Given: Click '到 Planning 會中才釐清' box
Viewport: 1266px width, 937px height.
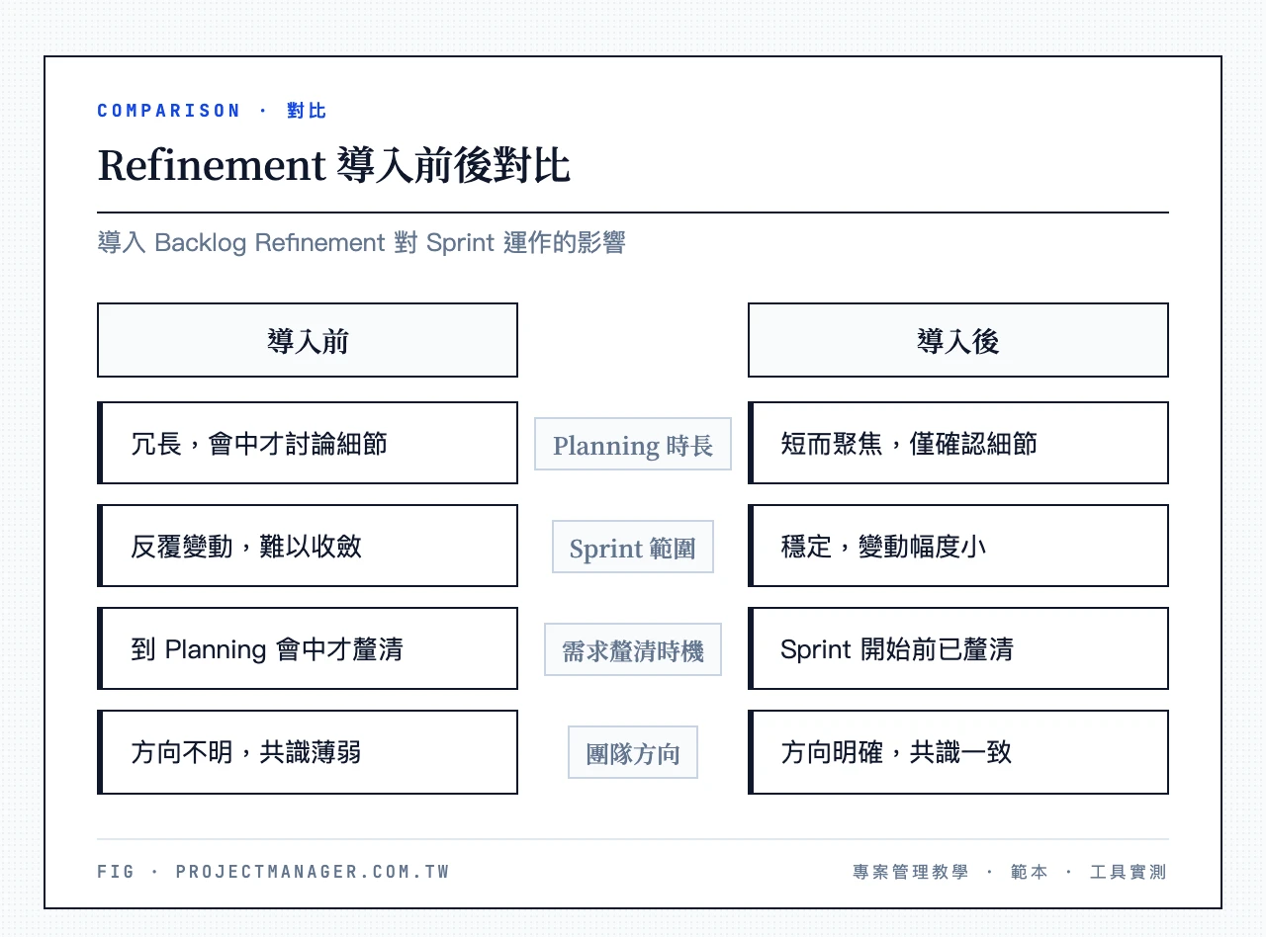Looking at the screenshot, I should coord(308,648).
